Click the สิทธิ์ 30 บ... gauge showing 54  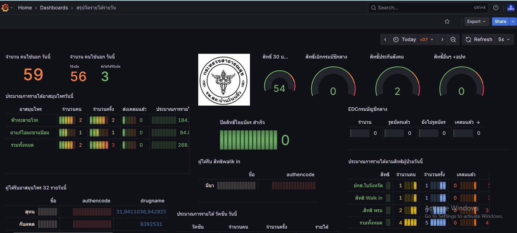[279, 82]
